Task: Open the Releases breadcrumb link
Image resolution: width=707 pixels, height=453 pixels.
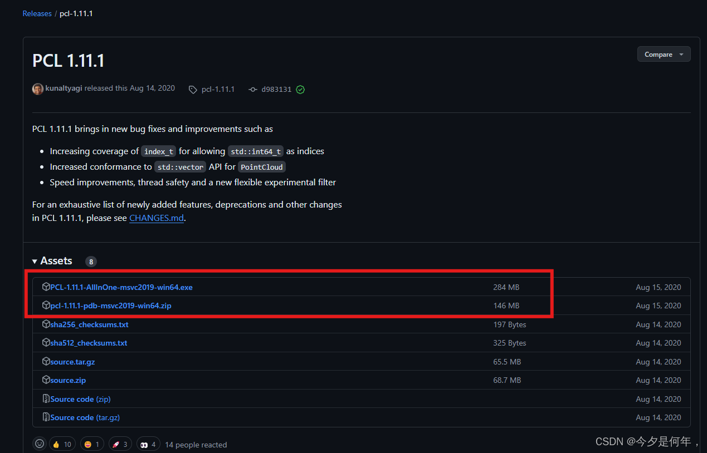Action: (x=37, y=13)
